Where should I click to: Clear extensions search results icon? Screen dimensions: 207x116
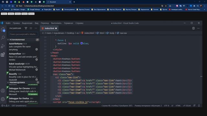pyautogui.click(x=31, y=28)
